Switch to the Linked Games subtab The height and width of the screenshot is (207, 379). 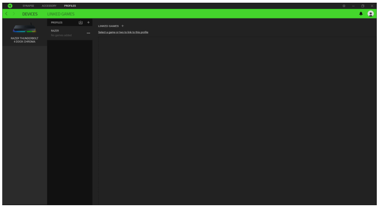[x=61, y=14]
